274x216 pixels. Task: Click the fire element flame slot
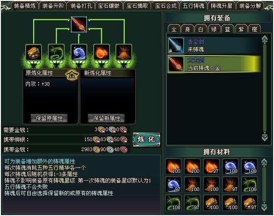pyautogui.click(x=102, y=53)
